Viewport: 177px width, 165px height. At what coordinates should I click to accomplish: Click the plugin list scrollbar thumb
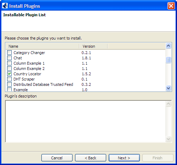click(168, 60)
